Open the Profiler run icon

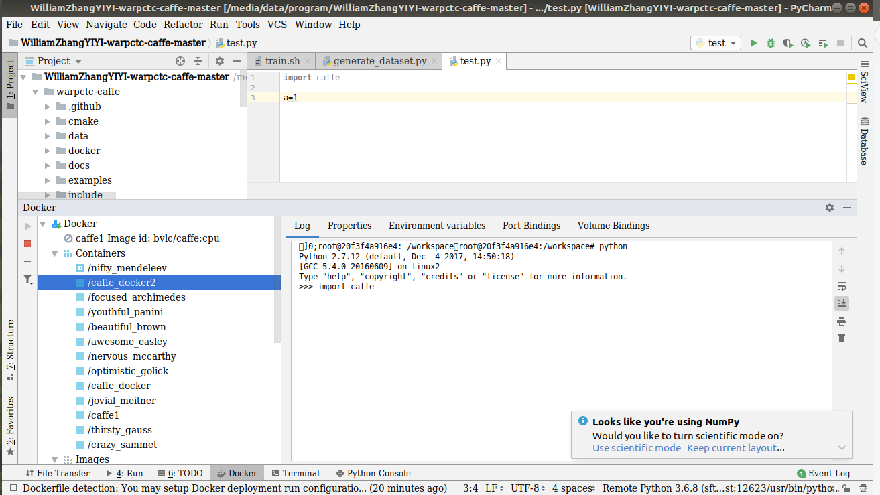(x=805, y=42)
